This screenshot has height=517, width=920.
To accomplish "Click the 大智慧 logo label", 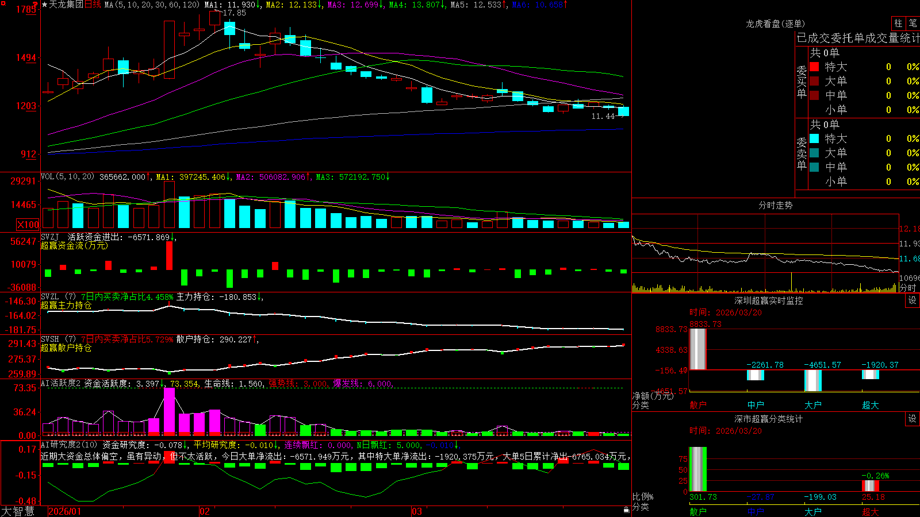I will click(x=18, y=511).
